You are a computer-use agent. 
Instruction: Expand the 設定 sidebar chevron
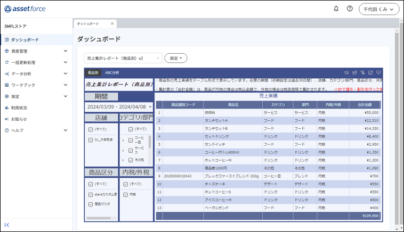[x=66, y=96]
